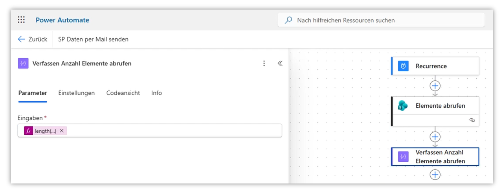Select the Elemente abrufen action card
Viewport: 503px width, 195px height.
(435, 111)
